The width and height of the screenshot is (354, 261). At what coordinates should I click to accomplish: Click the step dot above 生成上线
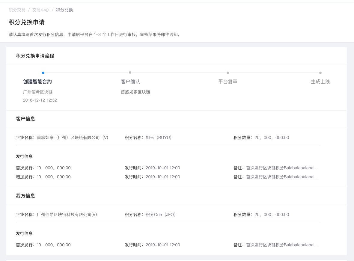320,73
